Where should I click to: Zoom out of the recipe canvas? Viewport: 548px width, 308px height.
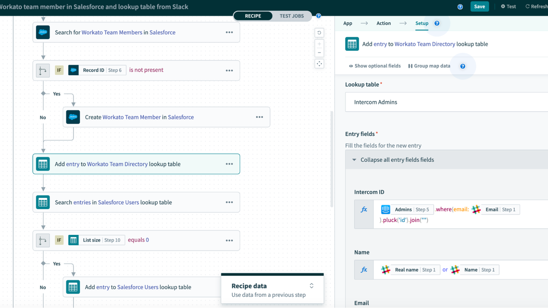point(319,52)
